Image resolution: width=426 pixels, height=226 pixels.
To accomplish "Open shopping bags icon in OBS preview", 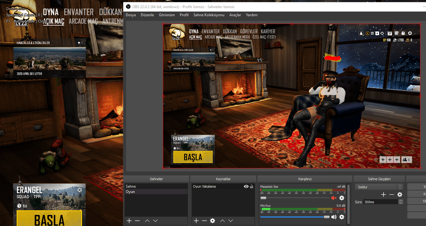I will click(x=403, y=33).
